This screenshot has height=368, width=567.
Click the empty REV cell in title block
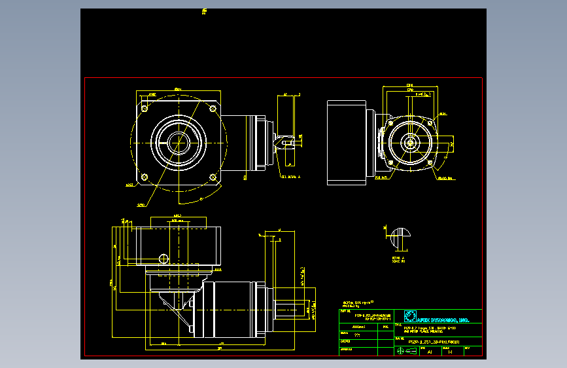click(x=473, y=351)
